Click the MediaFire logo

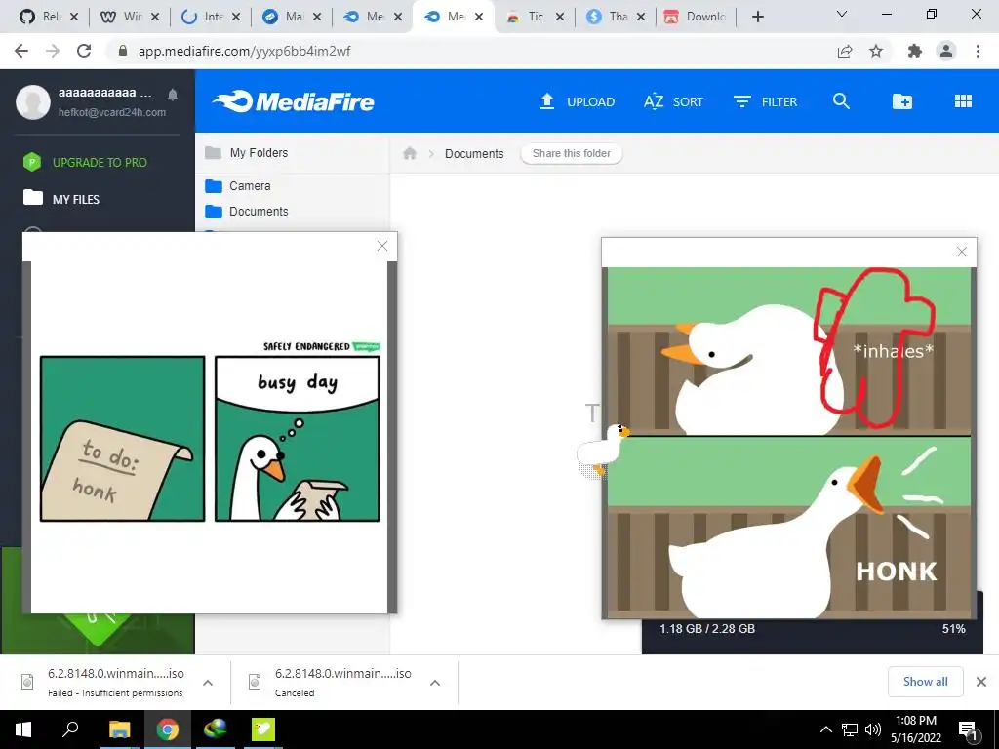pyautogui.click(x=293, y=101)
